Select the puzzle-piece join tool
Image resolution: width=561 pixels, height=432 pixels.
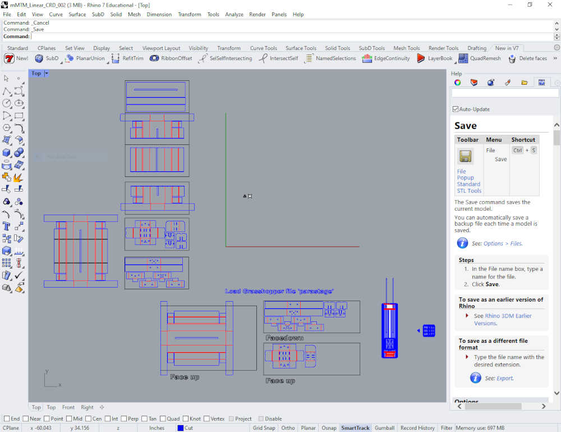pos(6,177)
